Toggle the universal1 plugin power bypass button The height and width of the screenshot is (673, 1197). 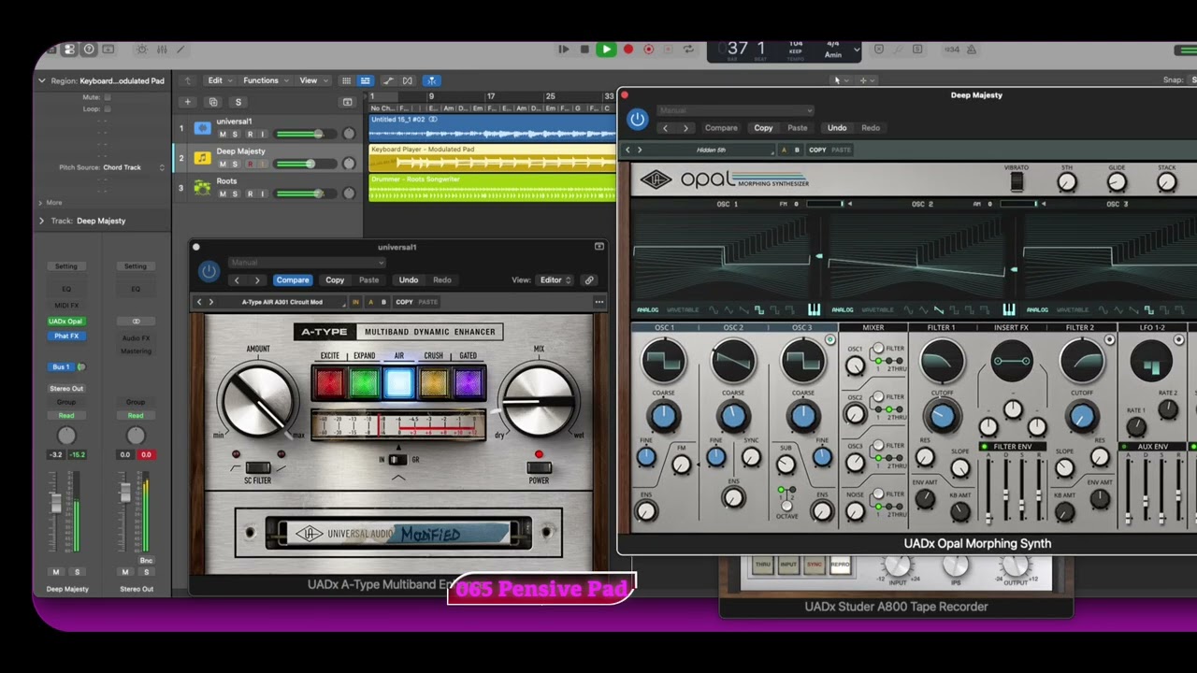coord(209,272)
